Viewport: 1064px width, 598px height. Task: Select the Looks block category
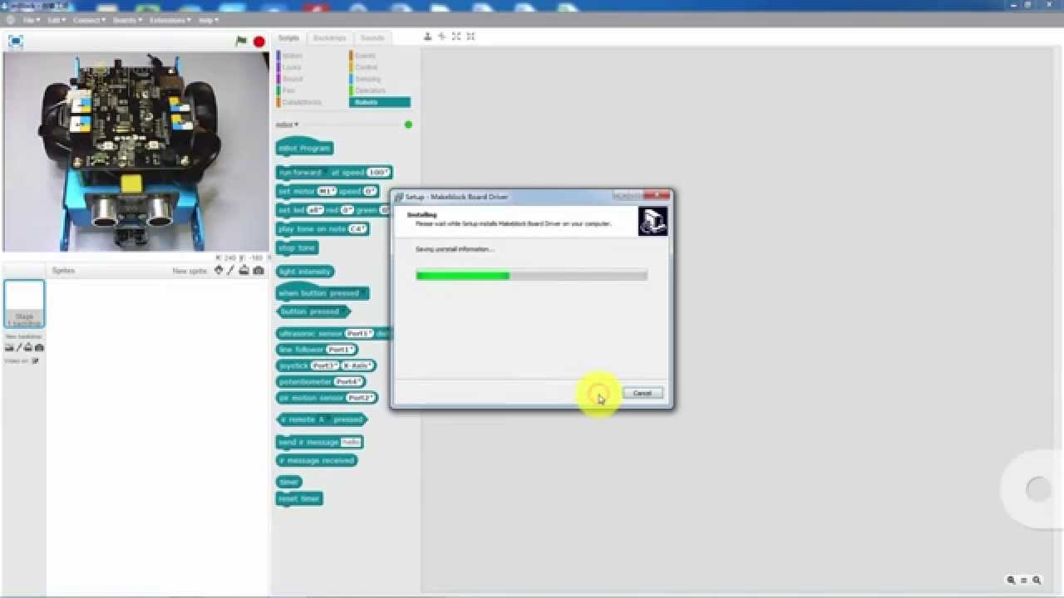pyautogui.click(x=292, y=67)
